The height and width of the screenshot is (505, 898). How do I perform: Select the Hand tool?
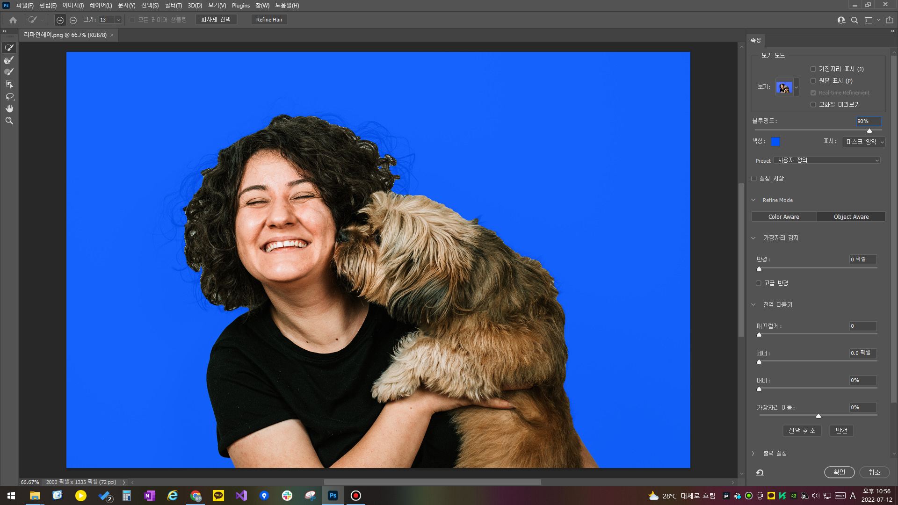pyautogui.click(x=9, y=108)
